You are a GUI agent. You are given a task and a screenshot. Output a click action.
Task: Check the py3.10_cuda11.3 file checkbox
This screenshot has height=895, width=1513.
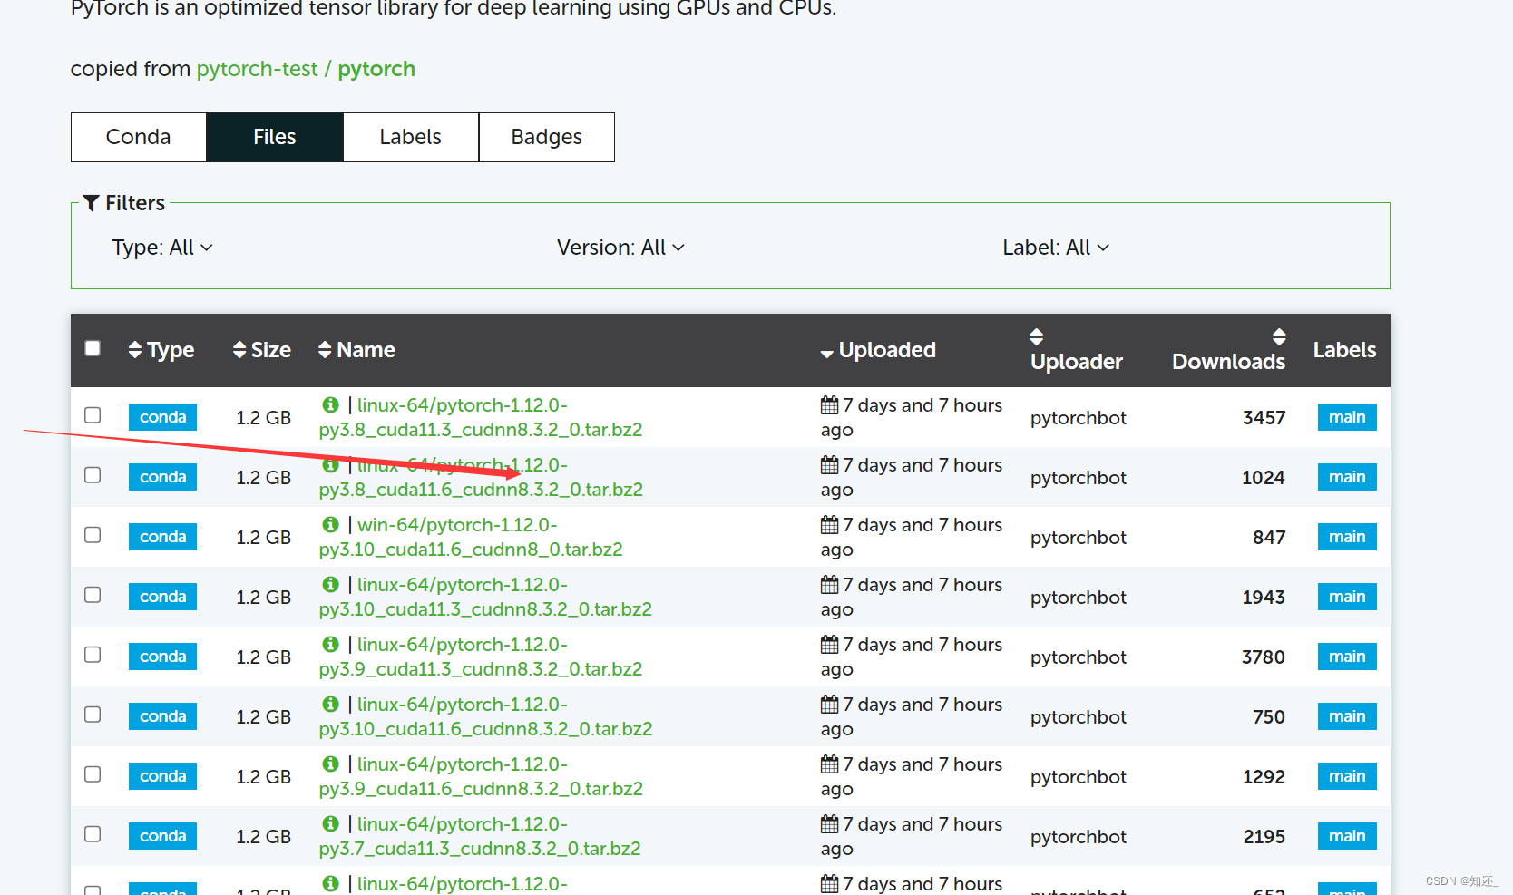93,595
